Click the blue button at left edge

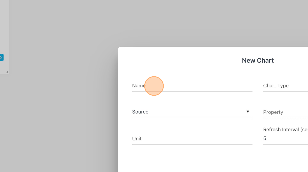pyautogui.click(x=2, y=57)
